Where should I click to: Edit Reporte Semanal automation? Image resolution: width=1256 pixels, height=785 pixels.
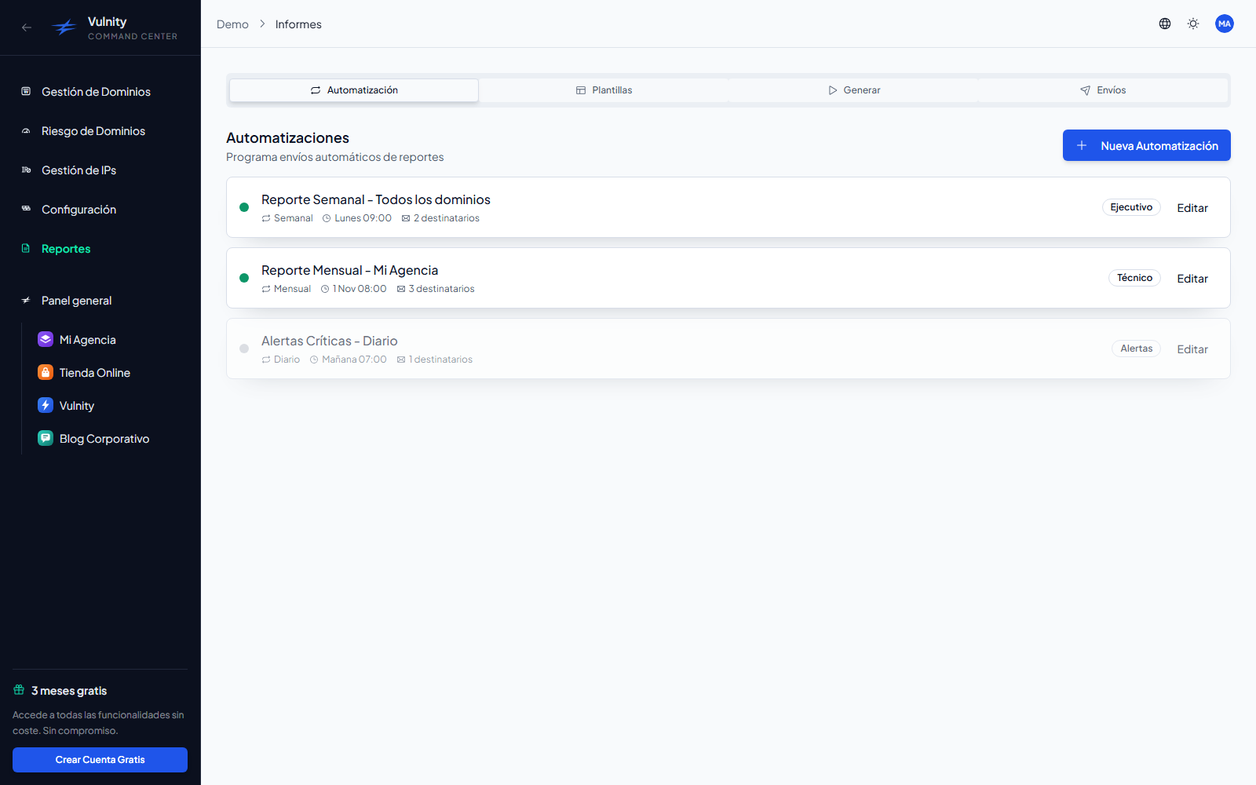pos(1192,208)
